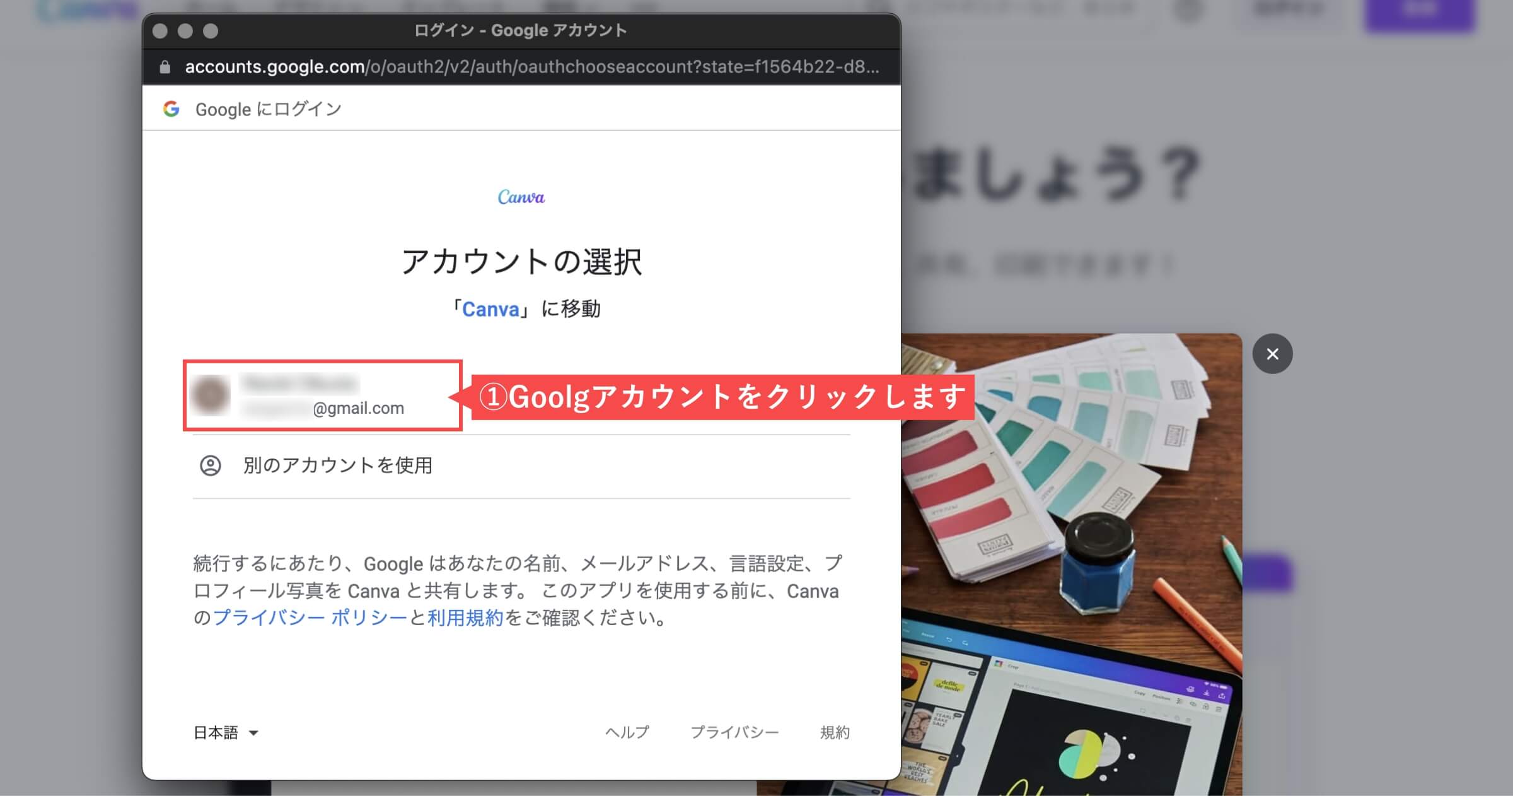Click the accounts.google.com URL text
The image size is (1513, 796).
coord(531,67)
